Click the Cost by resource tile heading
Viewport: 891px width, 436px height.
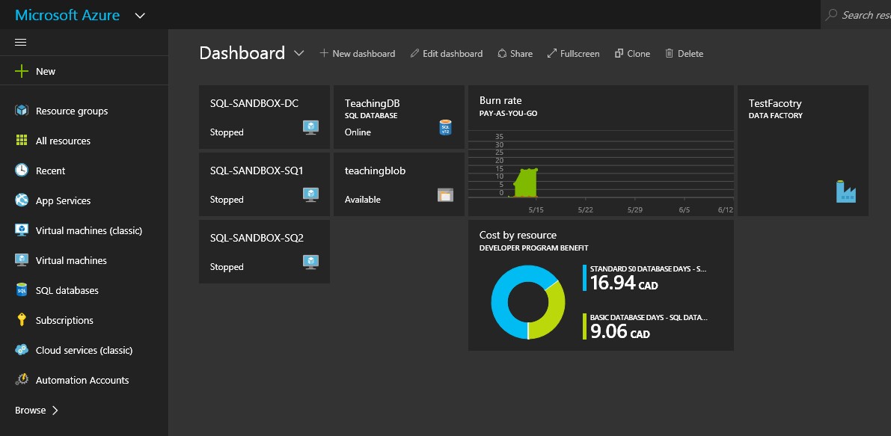coord(518,235)
